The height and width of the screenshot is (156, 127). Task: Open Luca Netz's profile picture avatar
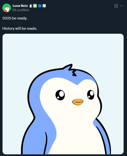point(7,8)
